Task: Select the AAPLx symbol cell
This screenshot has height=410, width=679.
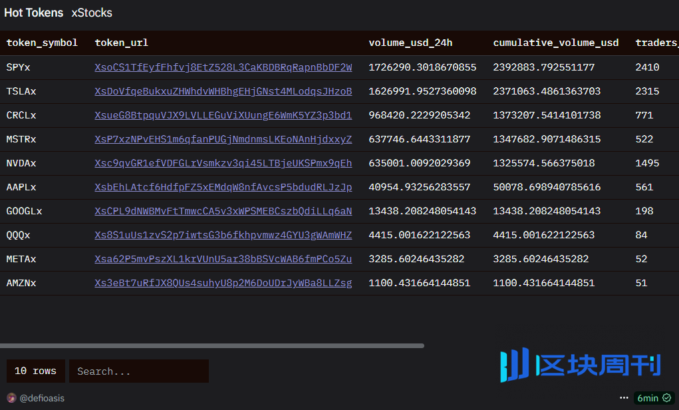Action: (x=21, y=187)
